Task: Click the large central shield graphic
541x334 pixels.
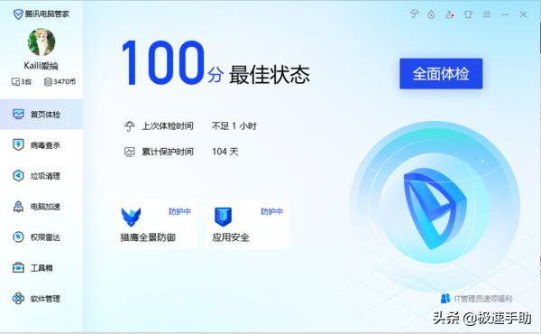Action: (435, 209)
